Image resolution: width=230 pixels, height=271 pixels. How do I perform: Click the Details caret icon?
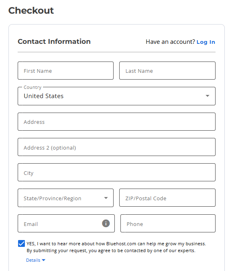click(x=43, y=260)
